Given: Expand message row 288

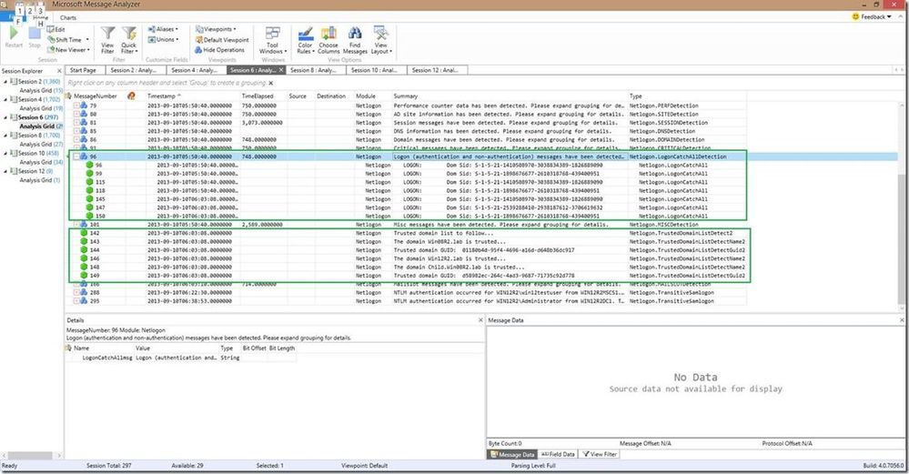Looking at the screenshot, I should click(x=76, y=293).
